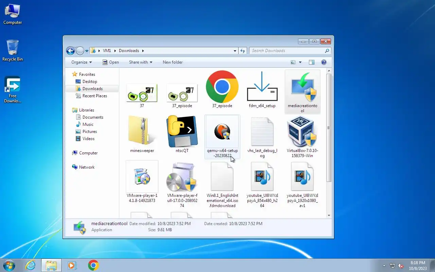Select Downloads in the navigation pane
Viewport: 435px width, 272px height.
(92, 89)
